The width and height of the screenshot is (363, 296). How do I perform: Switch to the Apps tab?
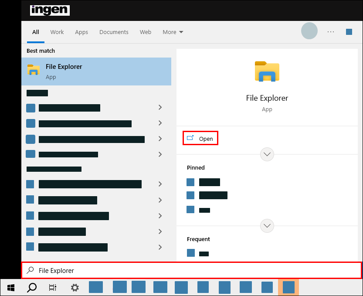(81, 32)
